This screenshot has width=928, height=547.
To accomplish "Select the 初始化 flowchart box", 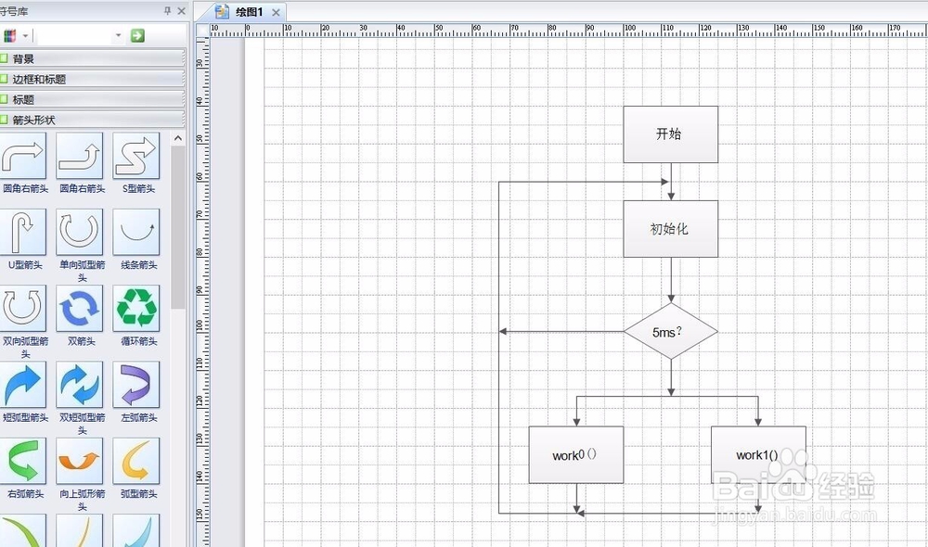I will point(671,229).
